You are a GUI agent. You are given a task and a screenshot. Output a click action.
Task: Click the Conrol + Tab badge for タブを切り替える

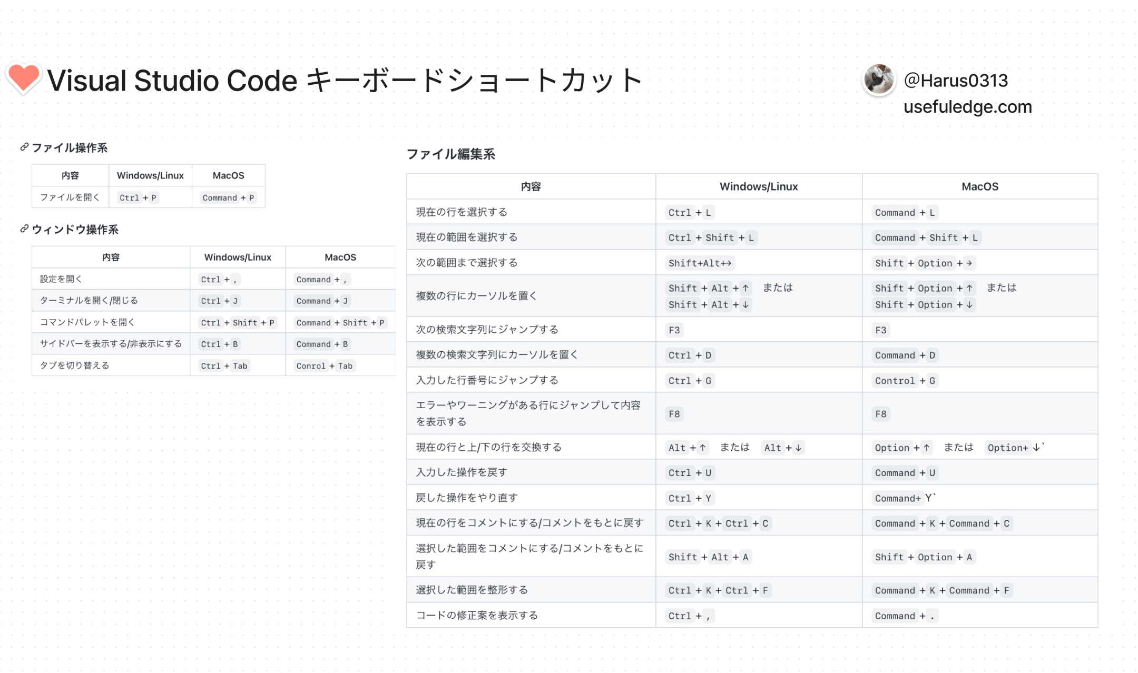[323, 365]
